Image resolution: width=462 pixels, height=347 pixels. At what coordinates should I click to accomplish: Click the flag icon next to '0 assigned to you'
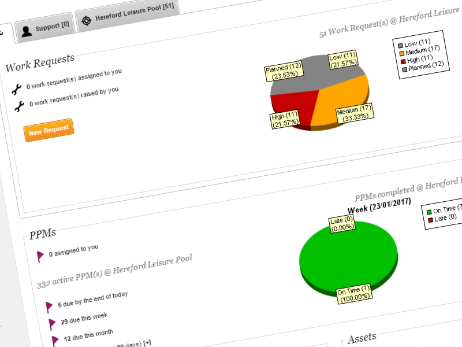[40, 256]
